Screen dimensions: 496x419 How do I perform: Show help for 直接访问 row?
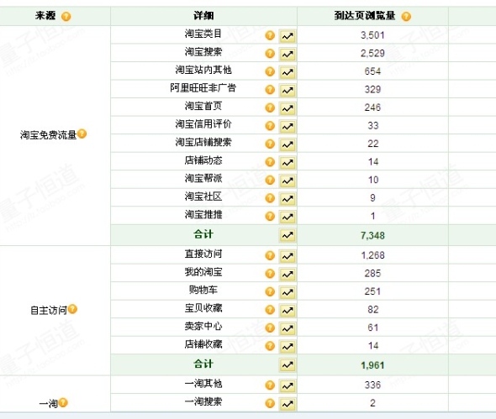pyautogui.click(x=270, y=255)
